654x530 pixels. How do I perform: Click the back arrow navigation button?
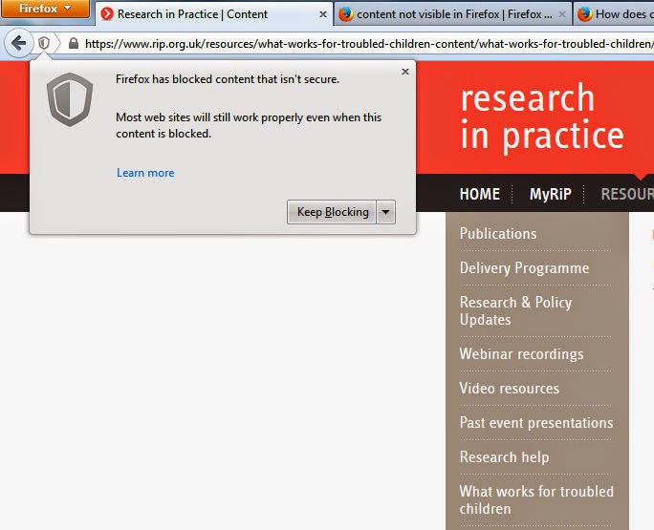click(x=18, y=43)
